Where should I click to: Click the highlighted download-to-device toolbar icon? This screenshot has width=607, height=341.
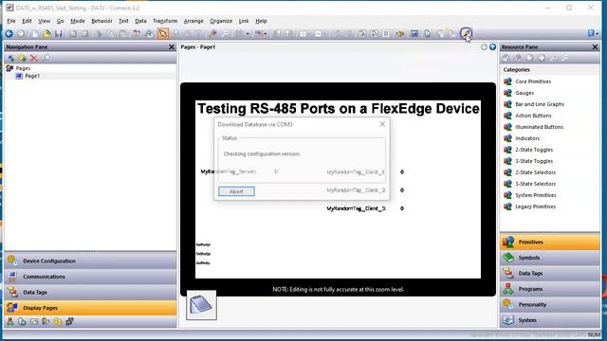pos(466,34)
